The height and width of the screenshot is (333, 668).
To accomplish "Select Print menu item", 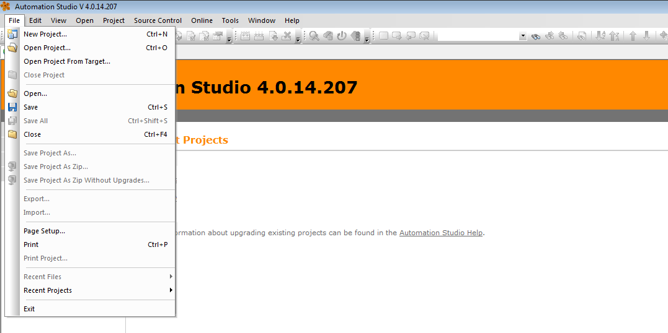I will click(91, 244).
